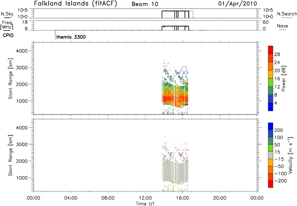Click the 12:00 time tick label
The width and height of the screenshot is (297, 206).
click(x=145, y=198)
